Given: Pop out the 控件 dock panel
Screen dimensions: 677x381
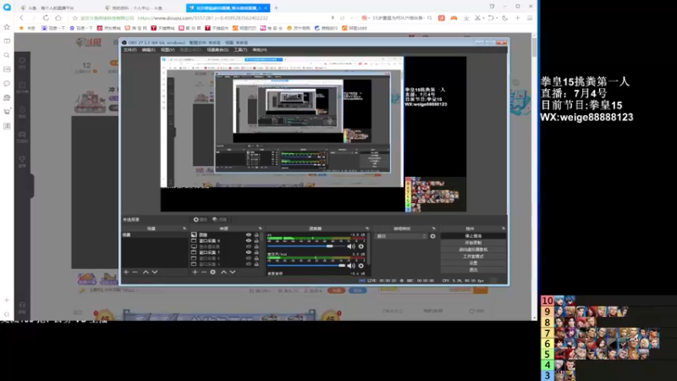Looking at the screenshot, I should click(504, 229).
